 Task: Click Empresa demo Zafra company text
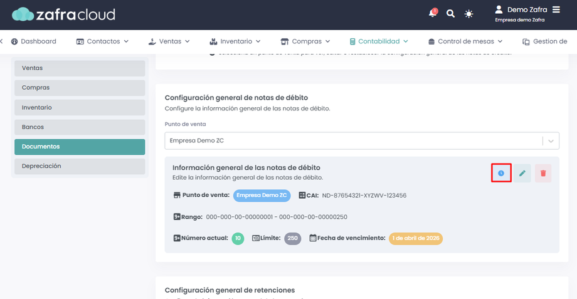pyautogui.click(x=519, y=20)
